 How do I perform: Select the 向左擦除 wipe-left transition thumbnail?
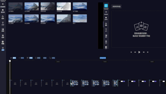(31, 18)
